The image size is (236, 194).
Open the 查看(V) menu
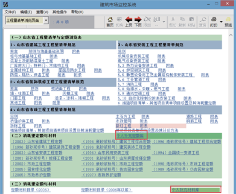pos(42,12)
